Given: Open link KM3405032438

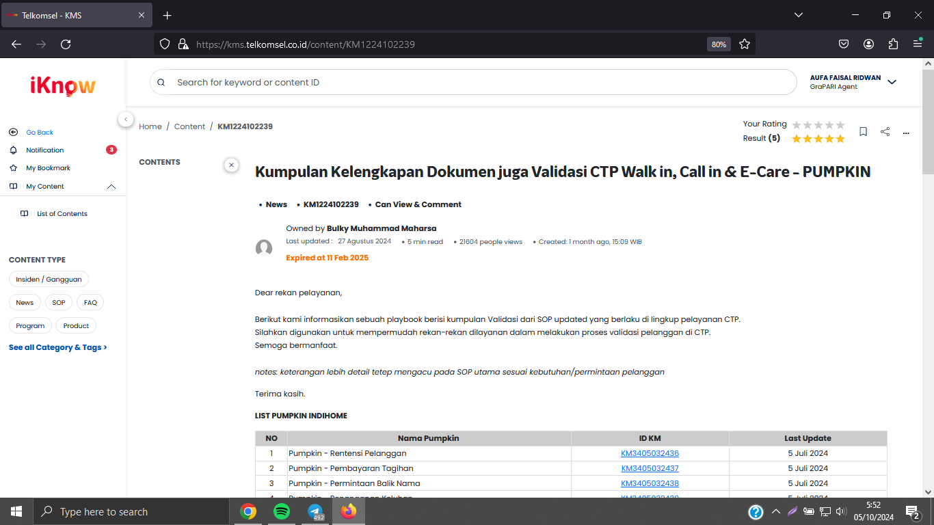Looking at the screenshot, I should coord(650,483).
